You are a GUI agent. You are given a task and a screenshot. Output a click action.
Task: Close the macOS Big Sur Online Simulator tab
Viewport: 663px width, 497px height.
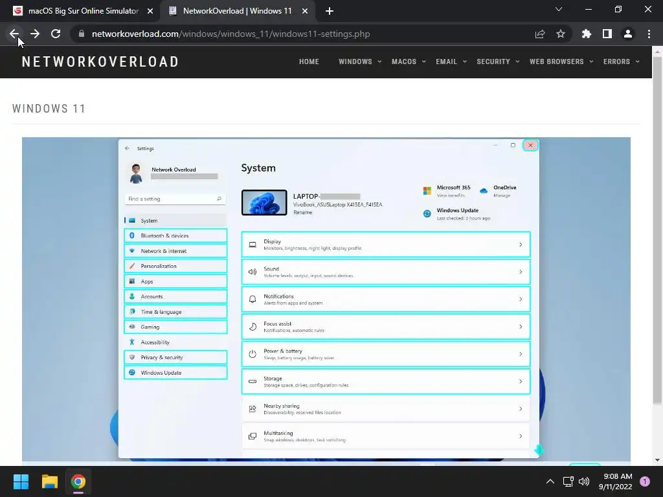[150, 11]
